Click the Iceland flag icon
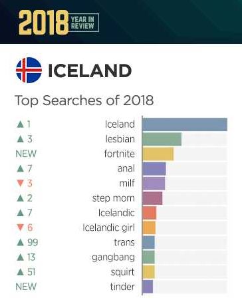This screenshot has height=302, width=242. click(x=29, y=70)
